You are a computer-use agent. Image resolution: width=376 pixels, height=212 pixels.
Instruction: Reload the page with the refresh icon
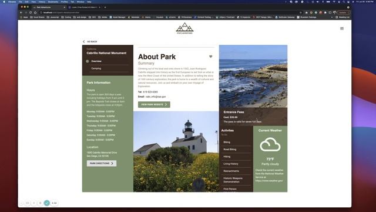31,12
